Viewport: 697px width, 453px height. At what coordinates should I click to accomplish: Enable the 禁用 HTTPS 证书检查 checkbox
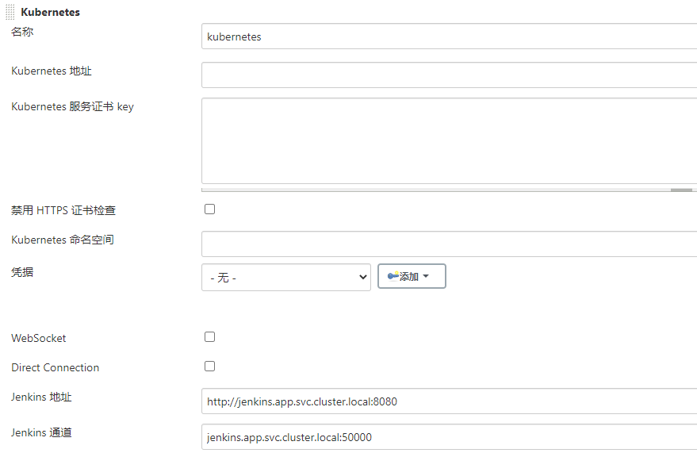(210, 209)
